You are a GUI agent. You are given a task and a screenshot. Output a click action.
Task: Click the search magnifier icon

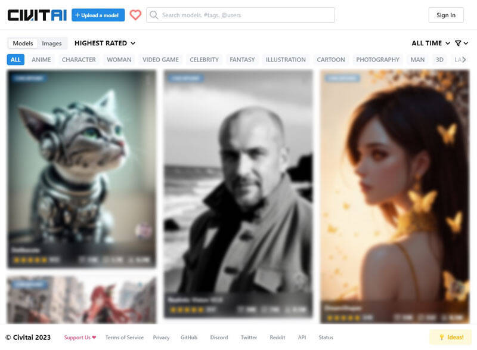[x=154, y=15]
